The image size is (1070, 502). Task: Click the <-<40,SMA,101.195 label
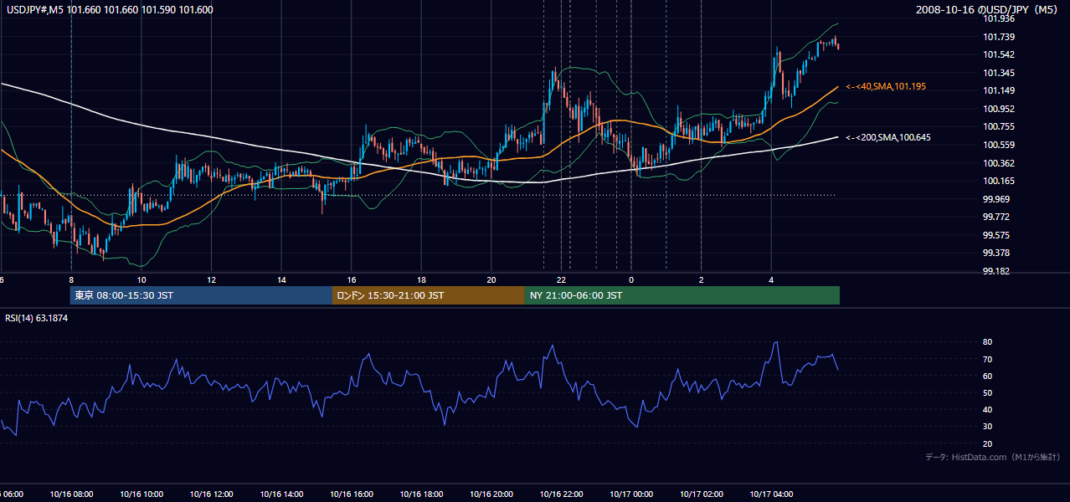(886, 86)
